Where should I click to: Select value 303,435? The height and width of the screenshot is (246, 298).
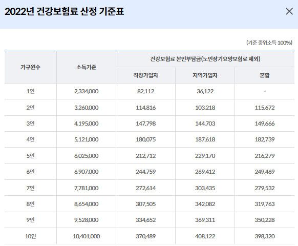pyautogui.click(x=205, y=188)
